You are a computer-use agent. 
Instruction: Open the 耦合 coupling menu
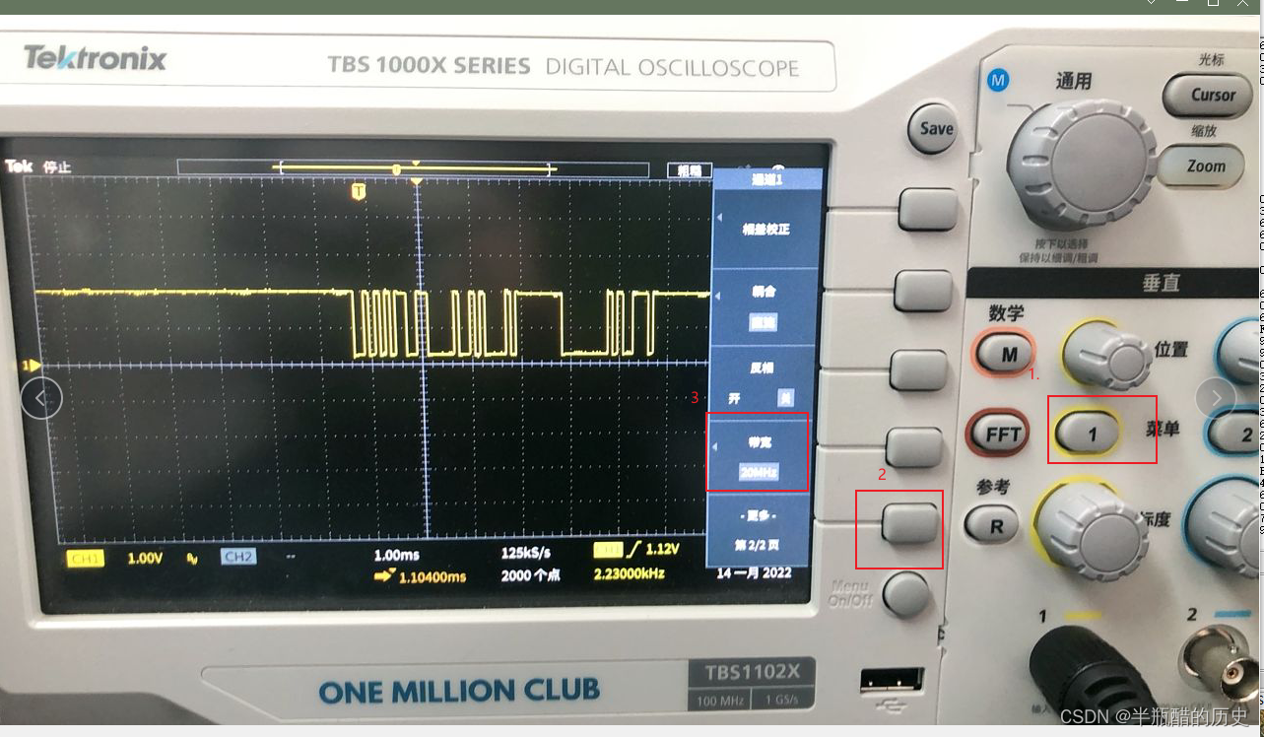click(x=762, y=307)
